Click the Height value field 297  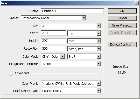(x=53, y=41)
